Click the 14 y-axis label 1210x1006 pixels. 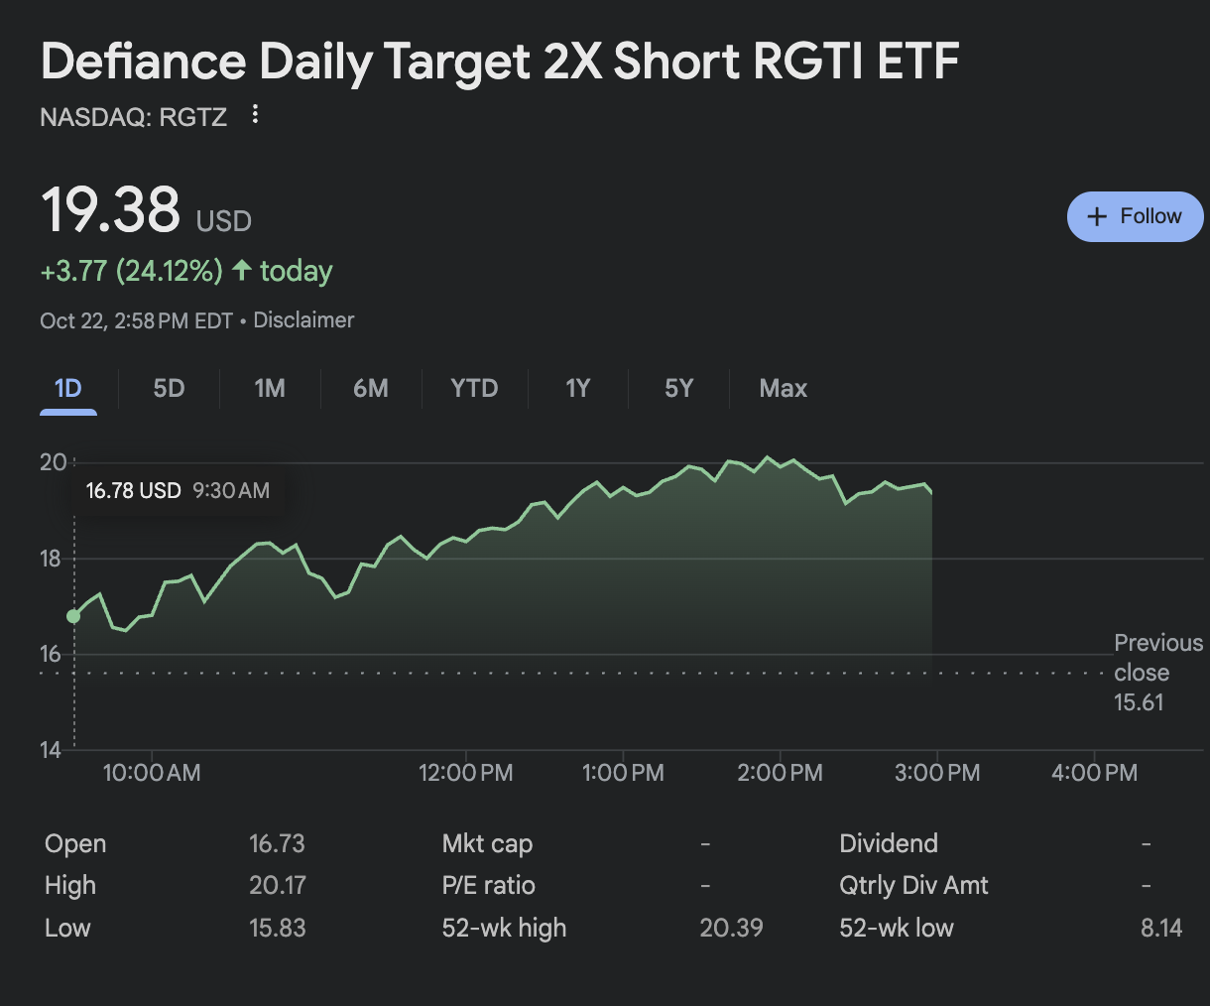[x=51, y=750]
